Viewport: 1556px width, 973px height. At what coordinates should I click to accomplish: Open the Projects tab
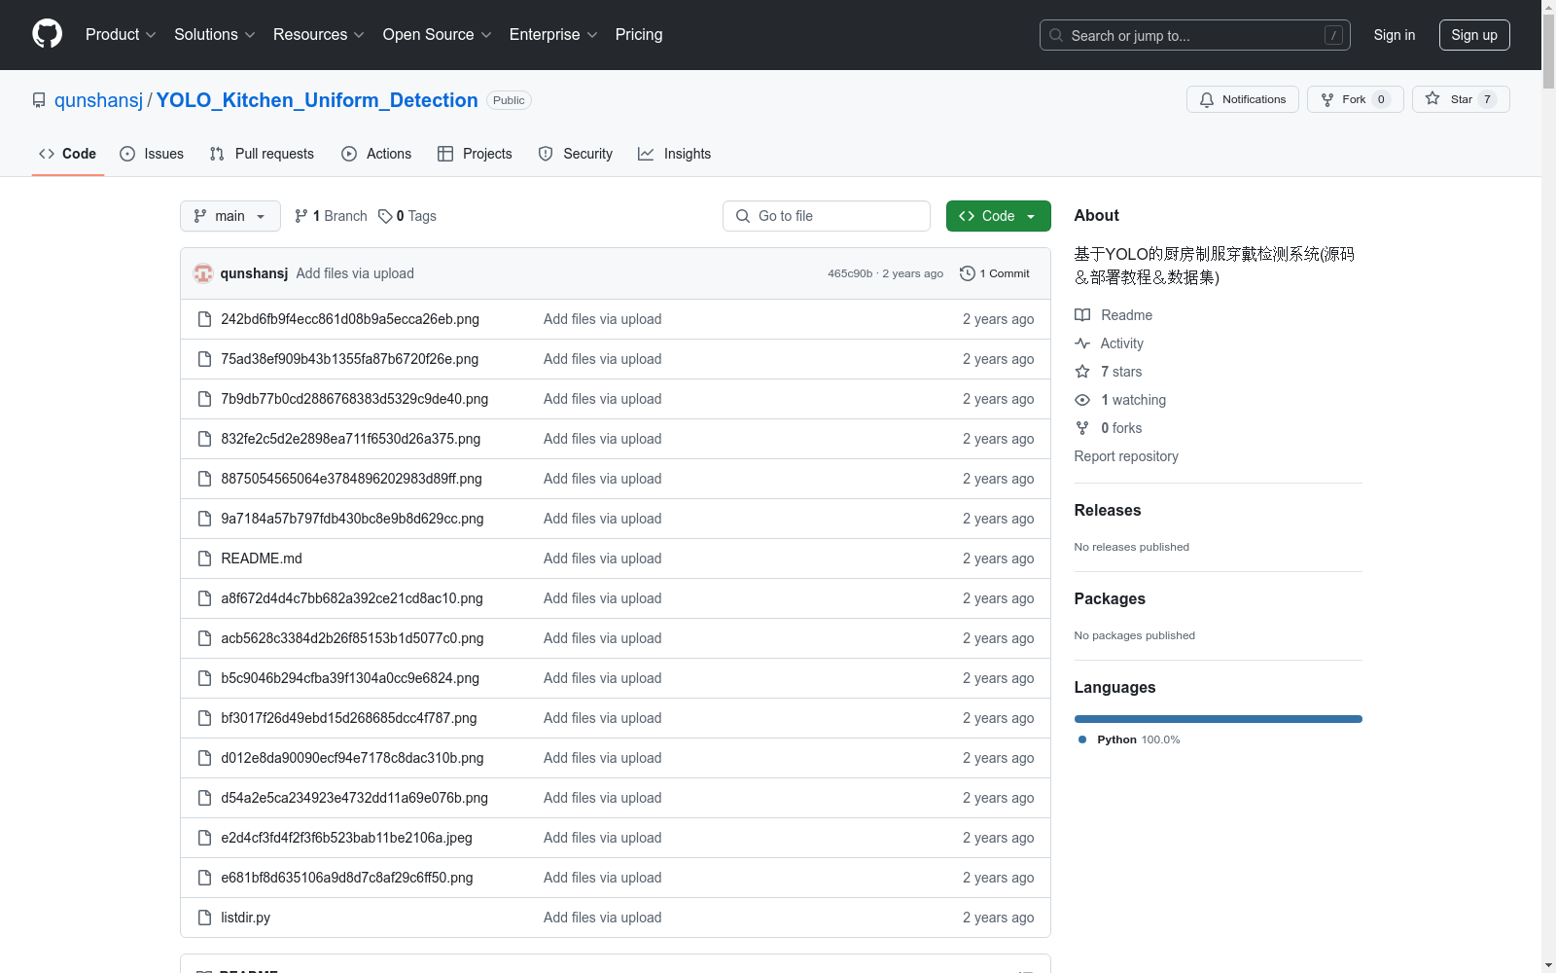[x=475, y=154]
